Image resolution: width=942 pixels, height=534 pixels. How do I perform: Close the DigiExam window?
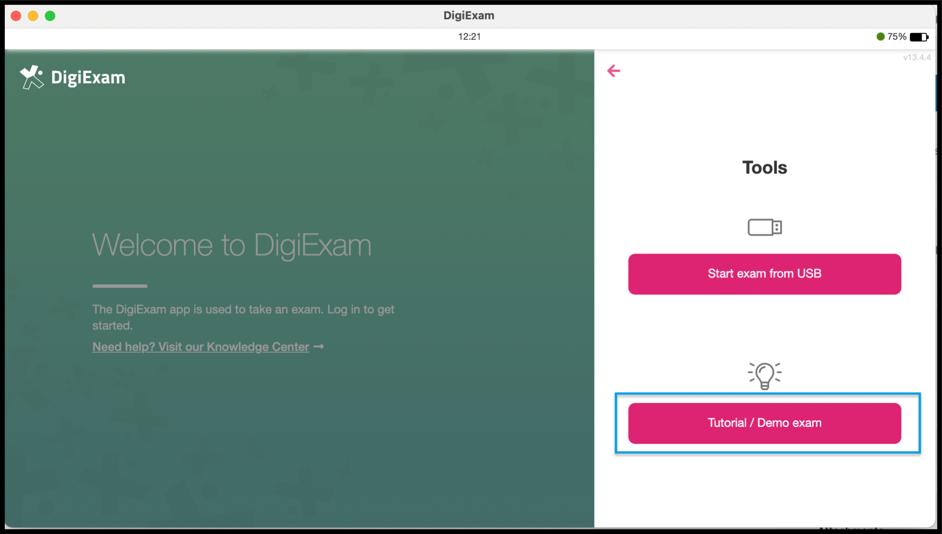16,16
